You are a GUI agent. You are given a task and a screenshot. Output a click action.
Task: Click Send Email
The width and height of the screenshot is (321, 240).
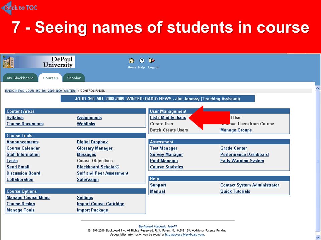click(x=18, y=167)
